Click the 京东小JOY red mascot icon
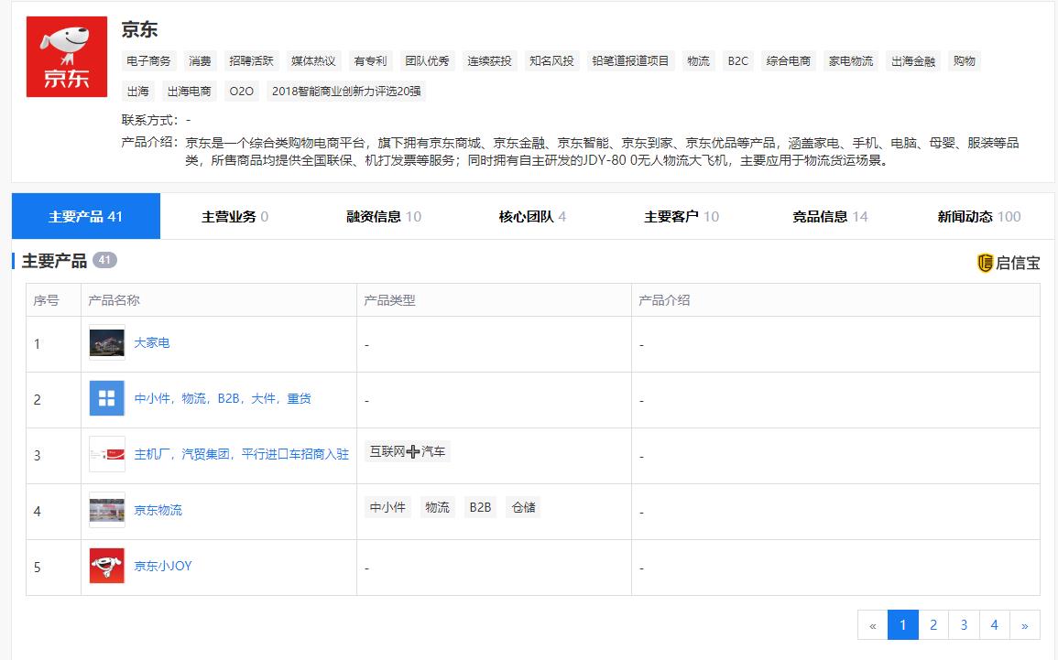Viewport: 1058px width, 660px height. tap(106, 566)
